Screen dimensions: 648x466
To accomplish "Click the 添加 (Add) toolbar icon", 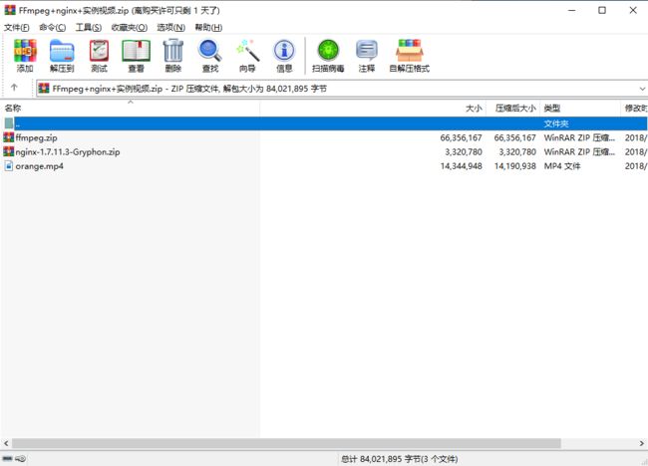I will [25, 51].
